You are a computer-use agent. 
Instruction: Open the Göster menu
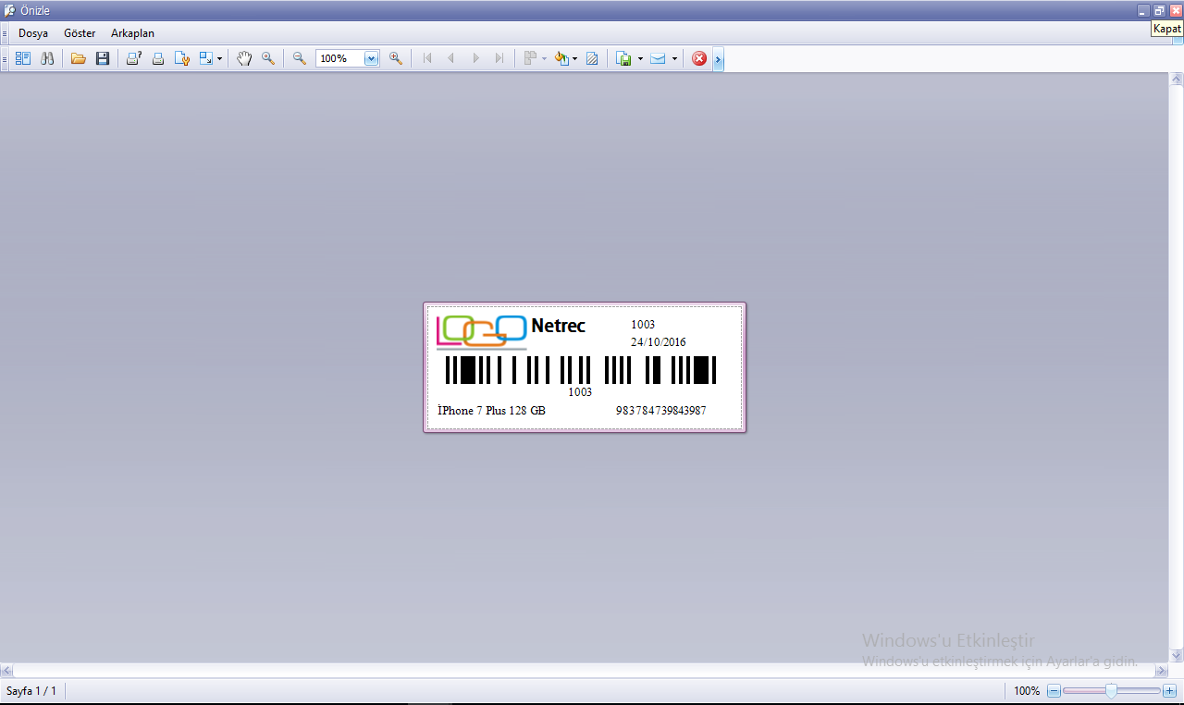click(x=80, y=33)
